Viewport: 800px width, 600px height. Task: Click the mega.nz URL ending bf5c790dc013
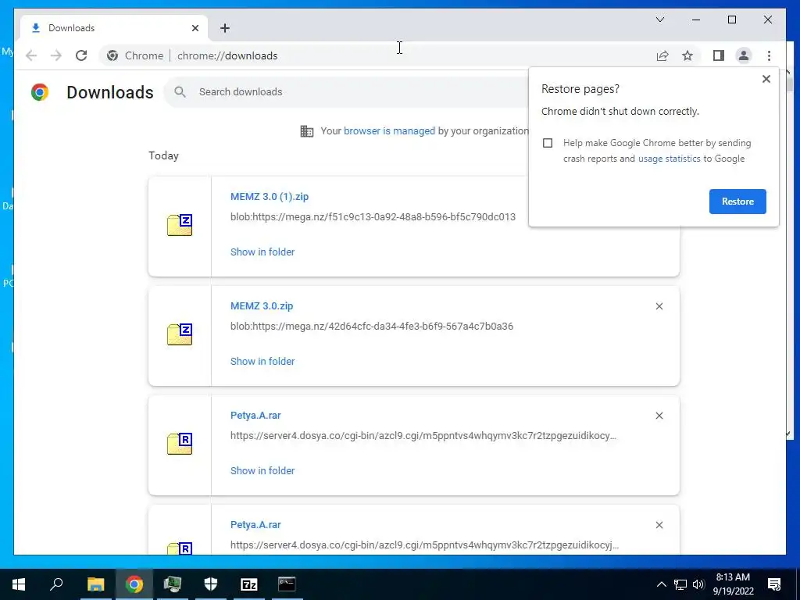coord(373,217)
